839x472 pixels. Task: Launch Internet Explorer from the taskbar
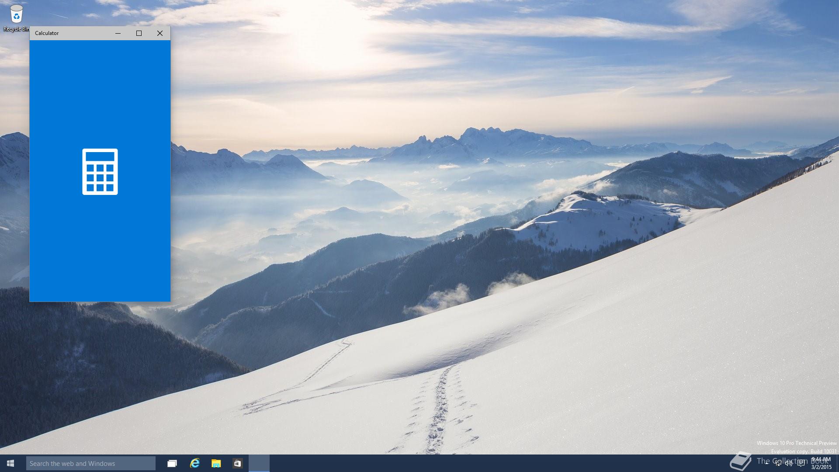point(194,463)
